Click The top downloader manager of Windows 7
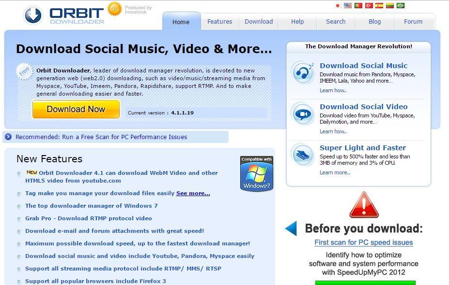The image size is (449, 285). (x=92, y=206)
